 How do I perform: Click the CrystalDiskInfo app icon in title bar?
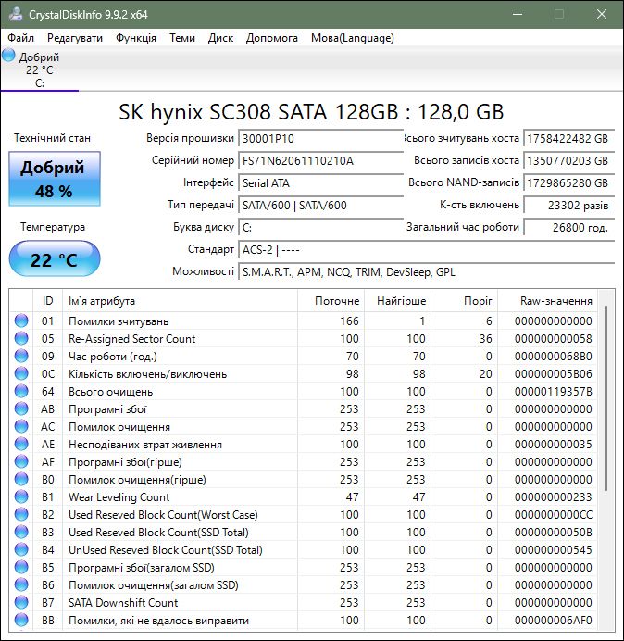(16, 14)
